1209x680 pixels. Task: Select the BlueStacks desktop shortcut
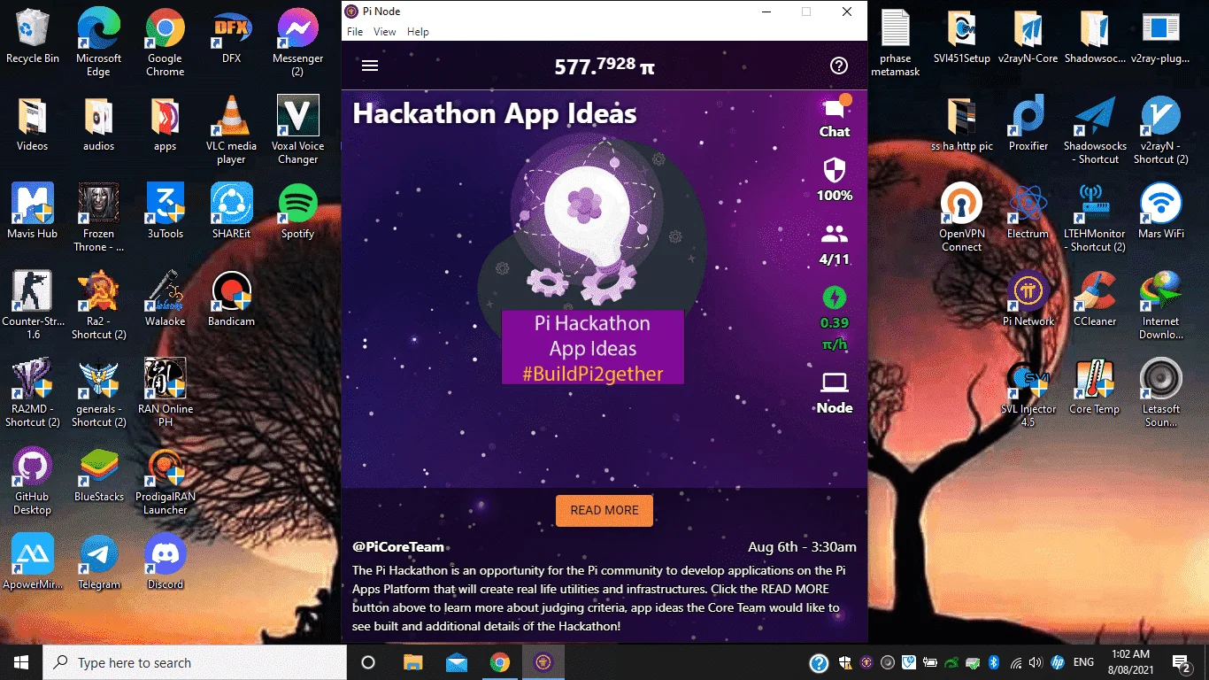pos(98,475)
